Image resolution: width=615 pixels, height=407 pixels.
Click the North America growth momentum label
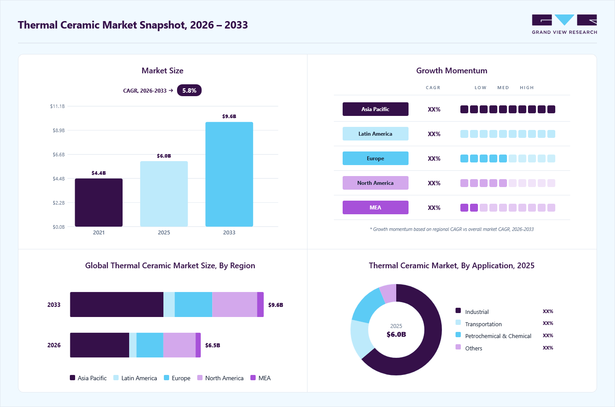(x=376, y=183)
